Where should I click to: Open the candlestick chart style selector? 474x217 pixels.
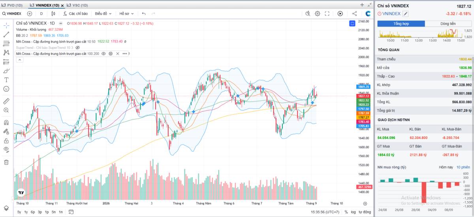click(53, 13)
